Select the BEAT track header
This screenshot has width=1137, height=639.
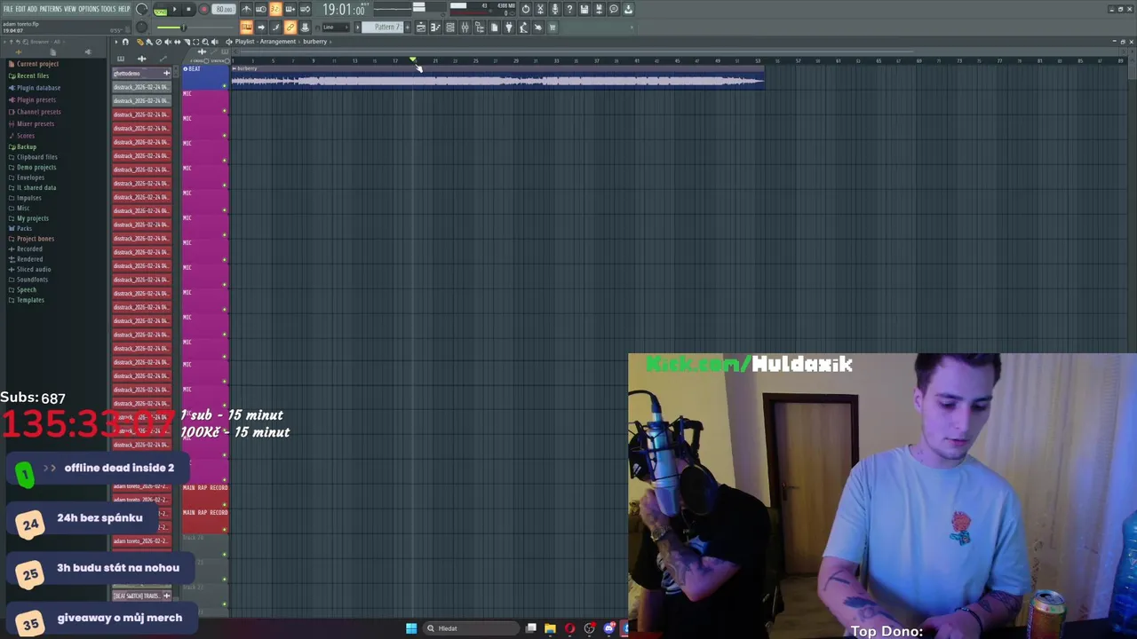coord(203,77)
